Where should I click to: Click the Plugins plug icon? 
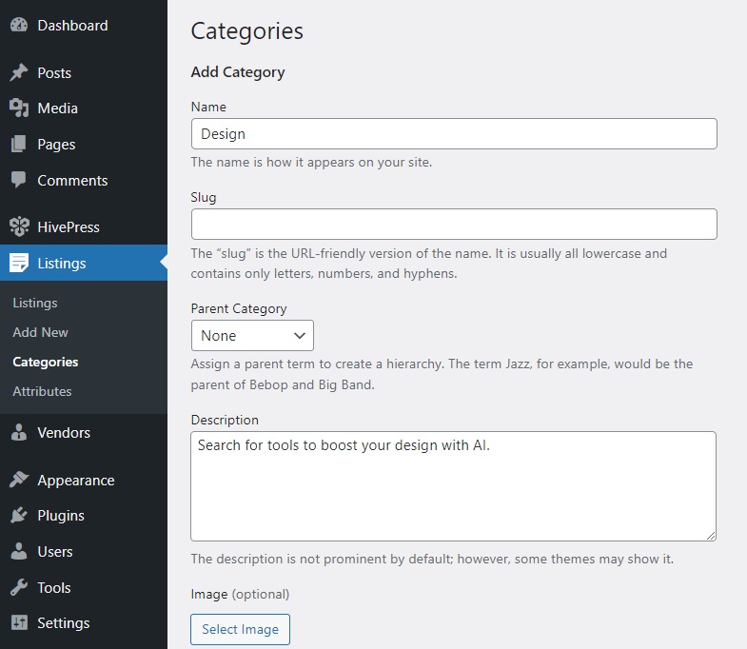tap(19, 515)
